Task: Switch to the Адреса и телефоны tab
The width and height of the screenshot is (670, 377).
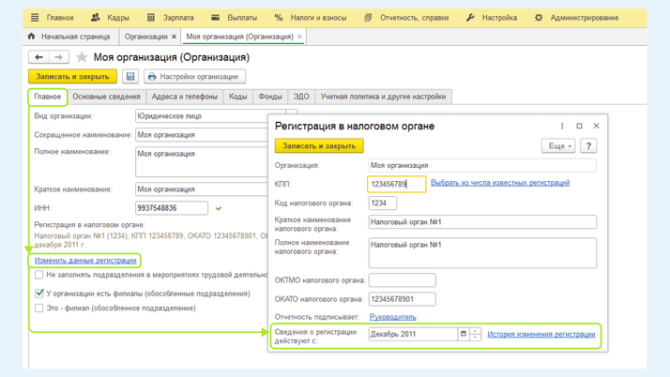Action: [x=185, y=97]
